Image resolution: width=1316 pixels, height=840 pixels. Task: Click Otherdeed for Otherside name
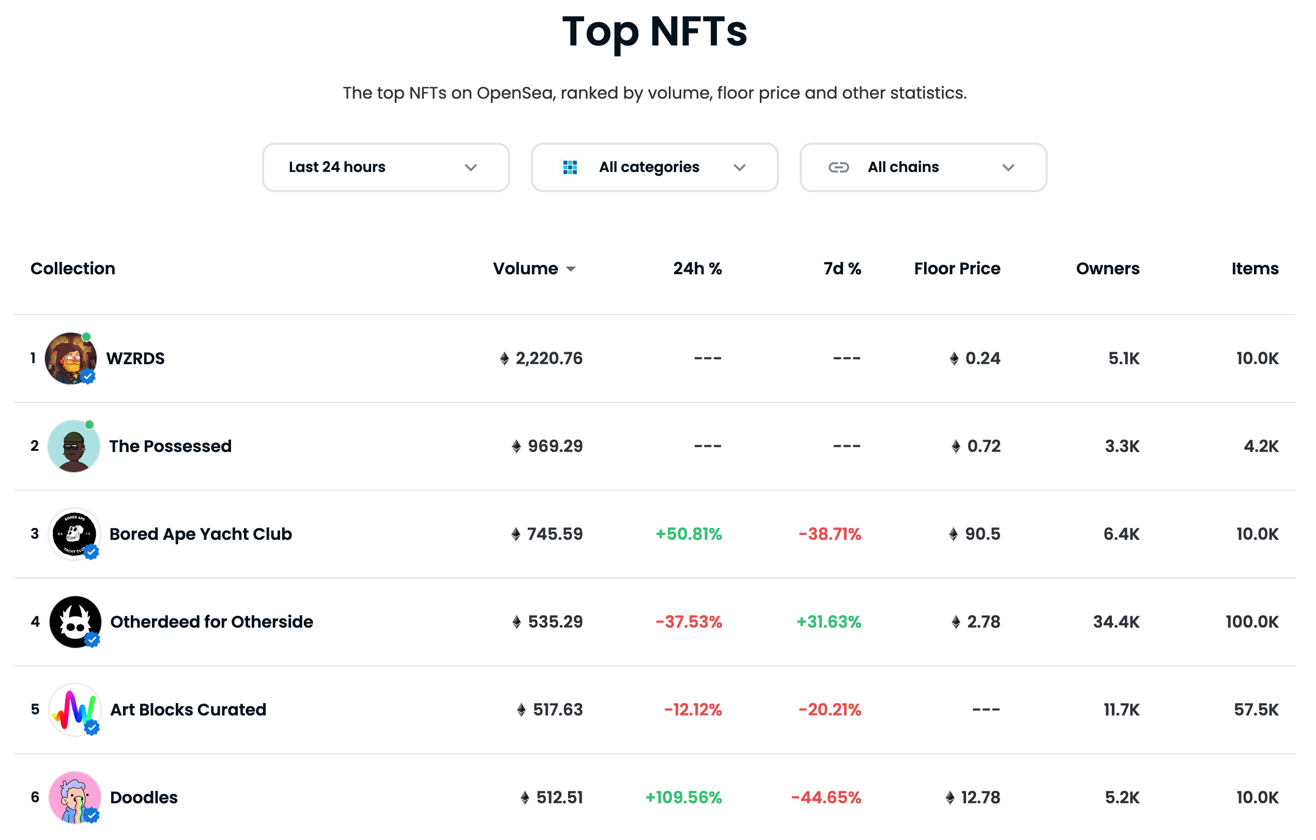click(x=211, y=622)
